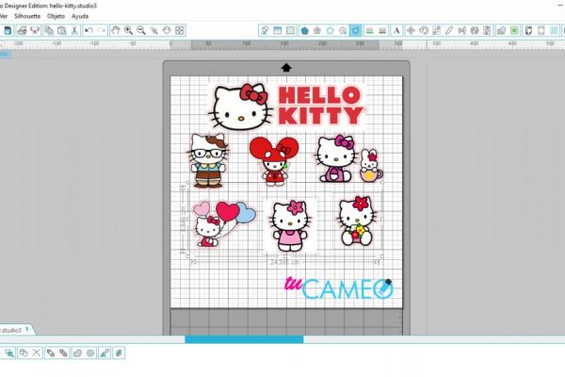Open the Replicate panel
The image size is (565, 377).
tap(475, 31)
